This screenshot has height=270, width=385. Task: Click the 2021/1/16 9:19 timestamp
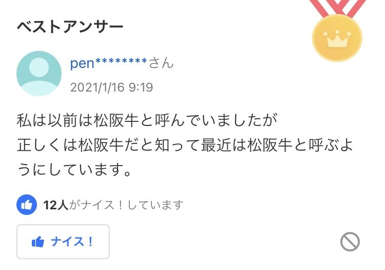(x=111, y=87)
